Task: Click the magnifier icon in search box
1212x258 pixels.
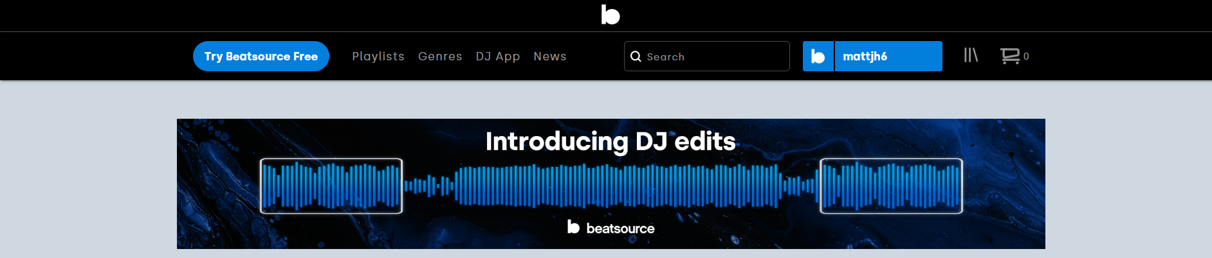Action: pos(636,56)
